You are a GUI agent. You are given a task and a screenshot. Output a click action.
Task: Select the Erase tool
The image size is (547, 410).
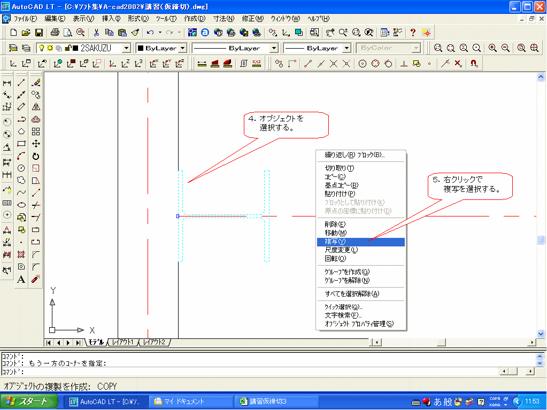pos(36,83)
